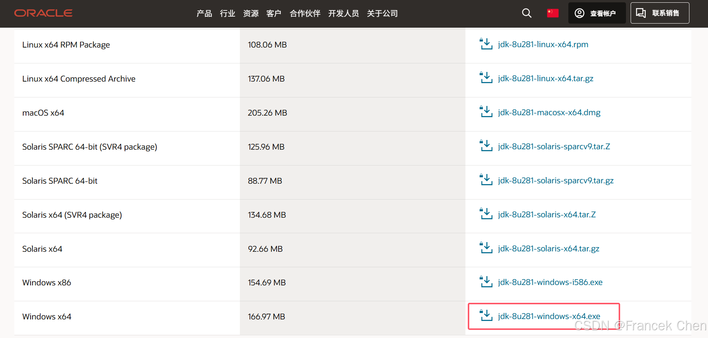Image resolution: width=708 pixels, height=338 pixels.
Task: Download jdk-8u281-windows-i586.exe link
Action: [550, 282]
